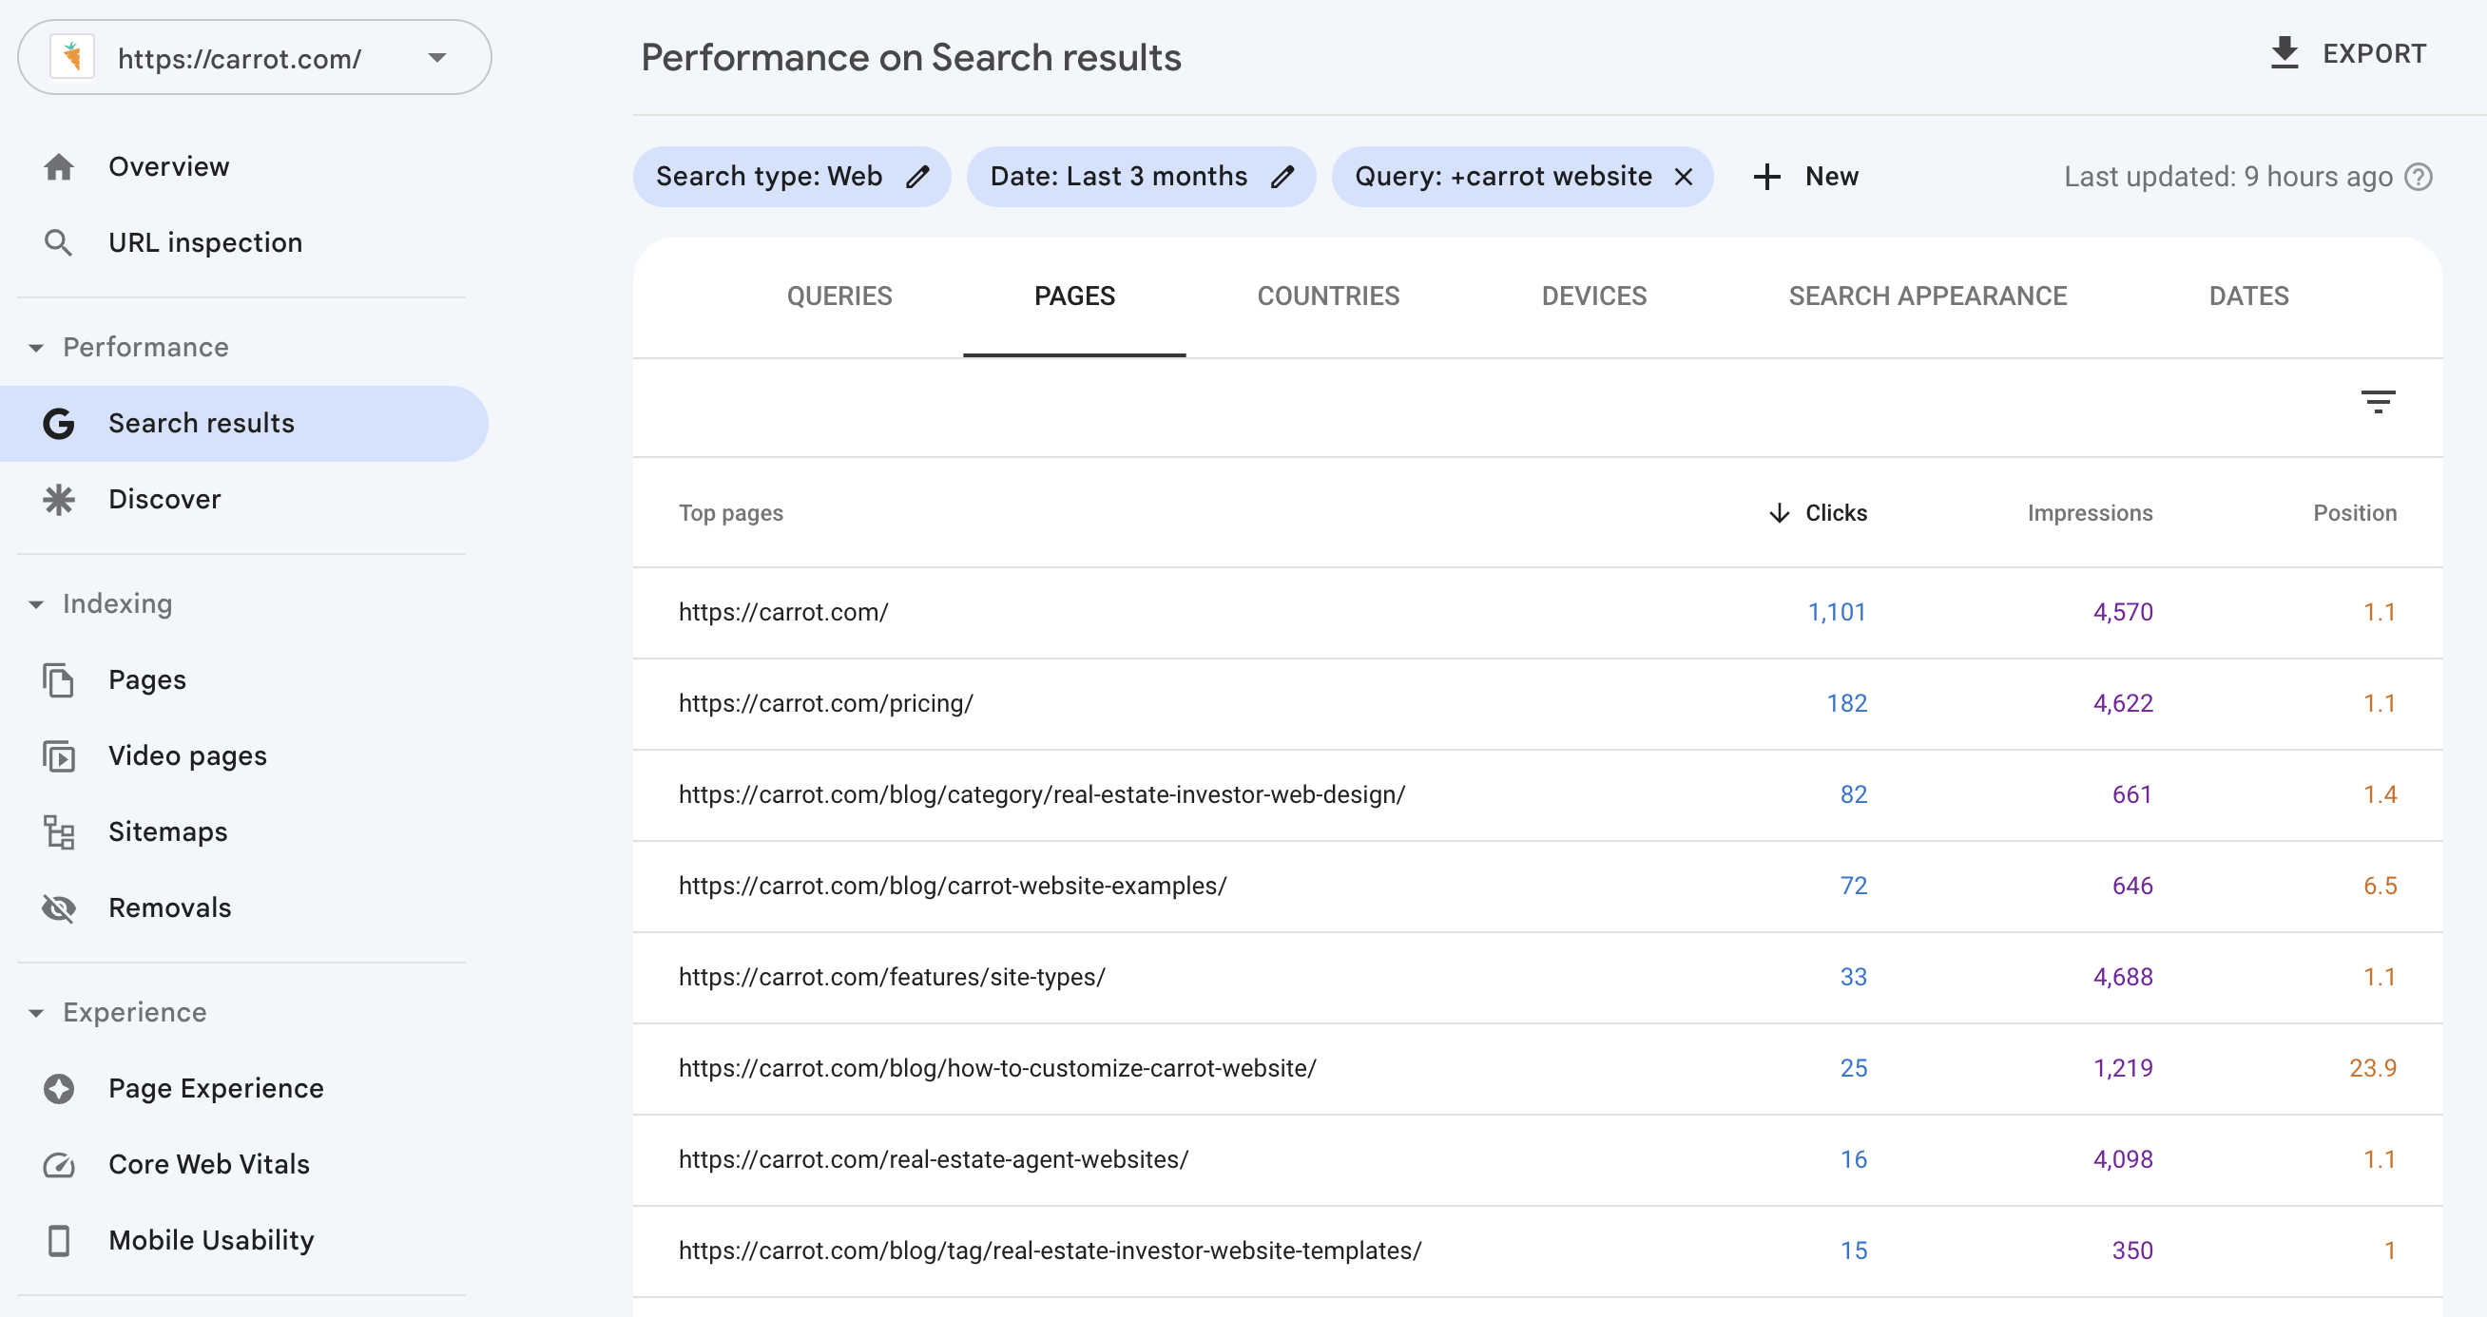Screen dimensions: 2487x1317
Task: Collapse the Indexing section
Action: 37,604
